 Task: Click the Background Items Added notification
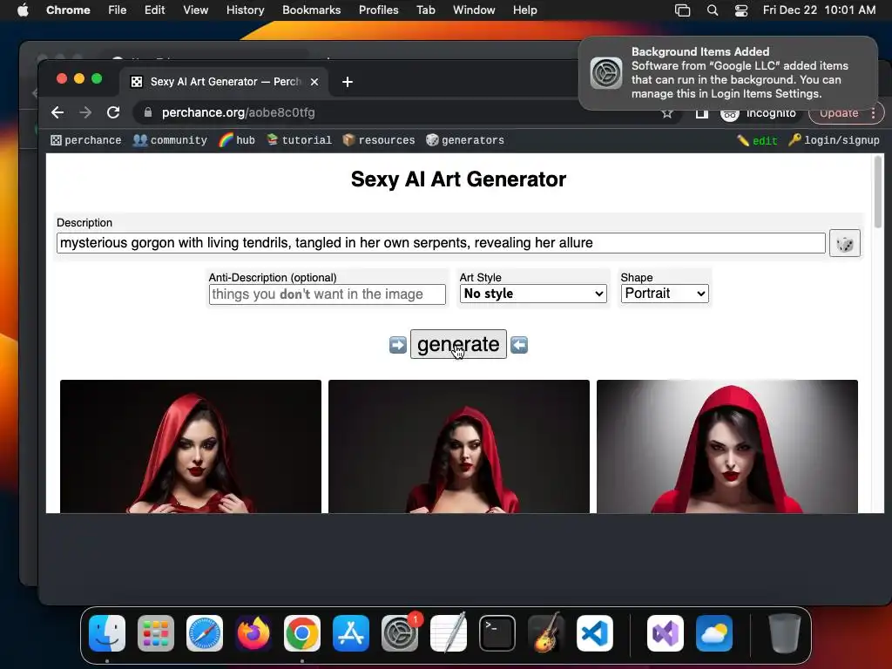728,73
